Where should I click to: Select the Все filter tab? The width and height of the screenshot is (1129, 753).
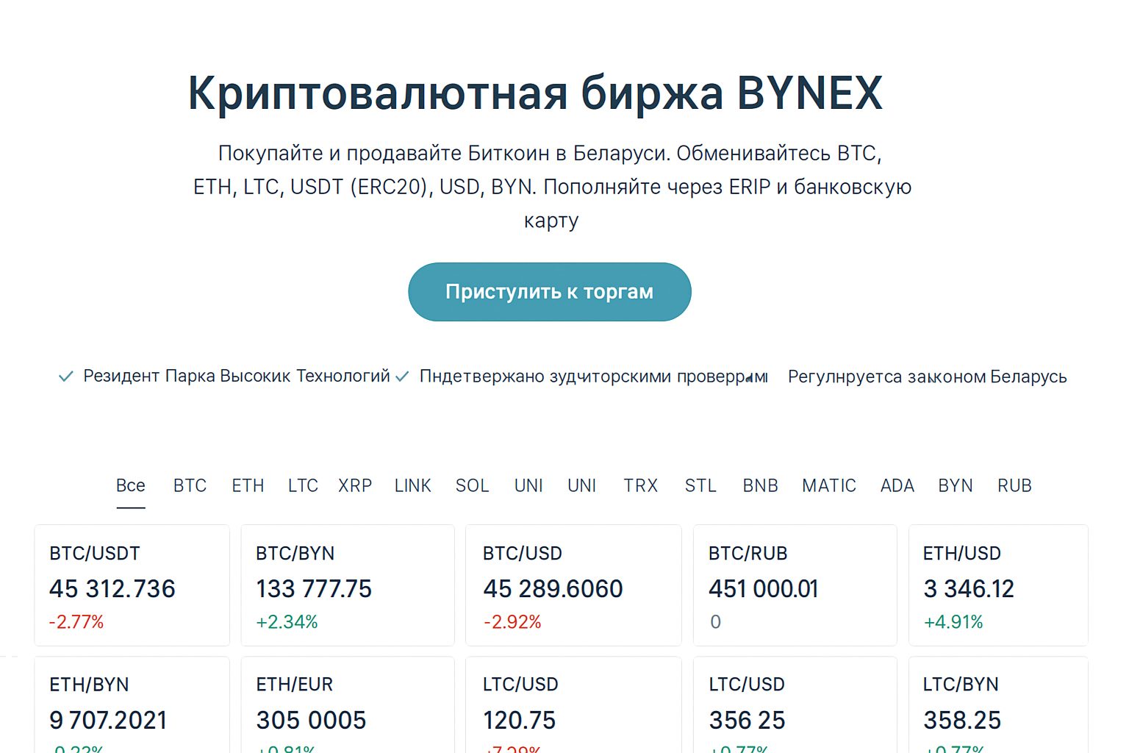pyautogui.click(x=131, y=485)
